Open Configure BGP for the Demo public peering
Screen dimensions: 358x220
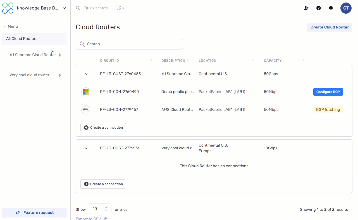(328, 92)
